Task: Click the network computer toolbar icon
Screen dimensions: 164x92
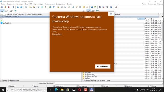Action: 54,7
